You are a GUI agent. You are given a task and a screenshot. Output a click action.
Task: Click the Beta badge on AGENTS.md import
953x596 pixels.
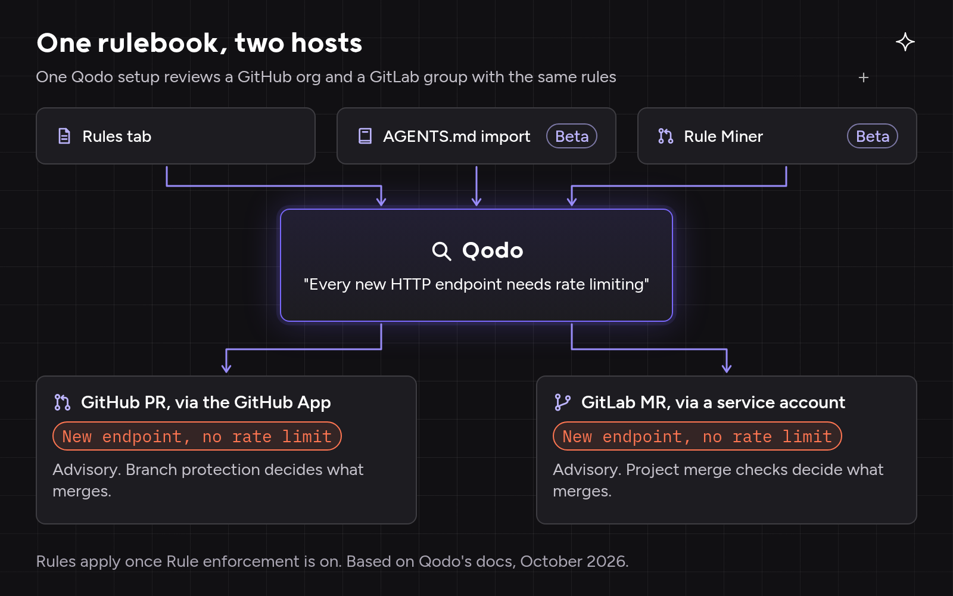(x=572, y=136)
